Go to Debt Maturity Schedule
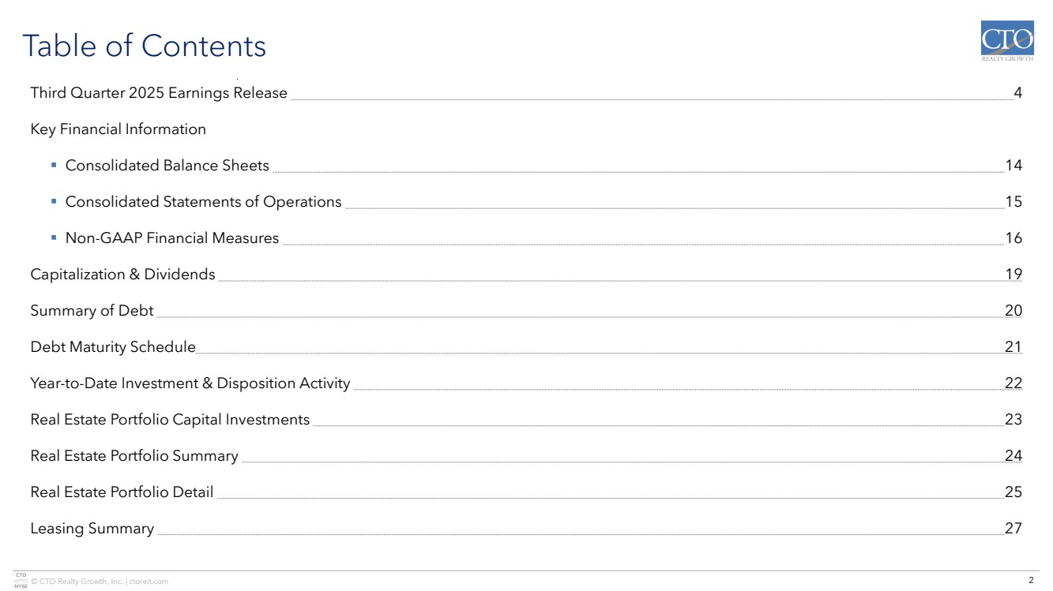1053x591 pixels. pos(112,347)
